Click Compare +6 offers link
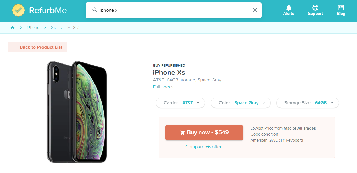Viewport: 357px width, 173px height. point(204,147)
